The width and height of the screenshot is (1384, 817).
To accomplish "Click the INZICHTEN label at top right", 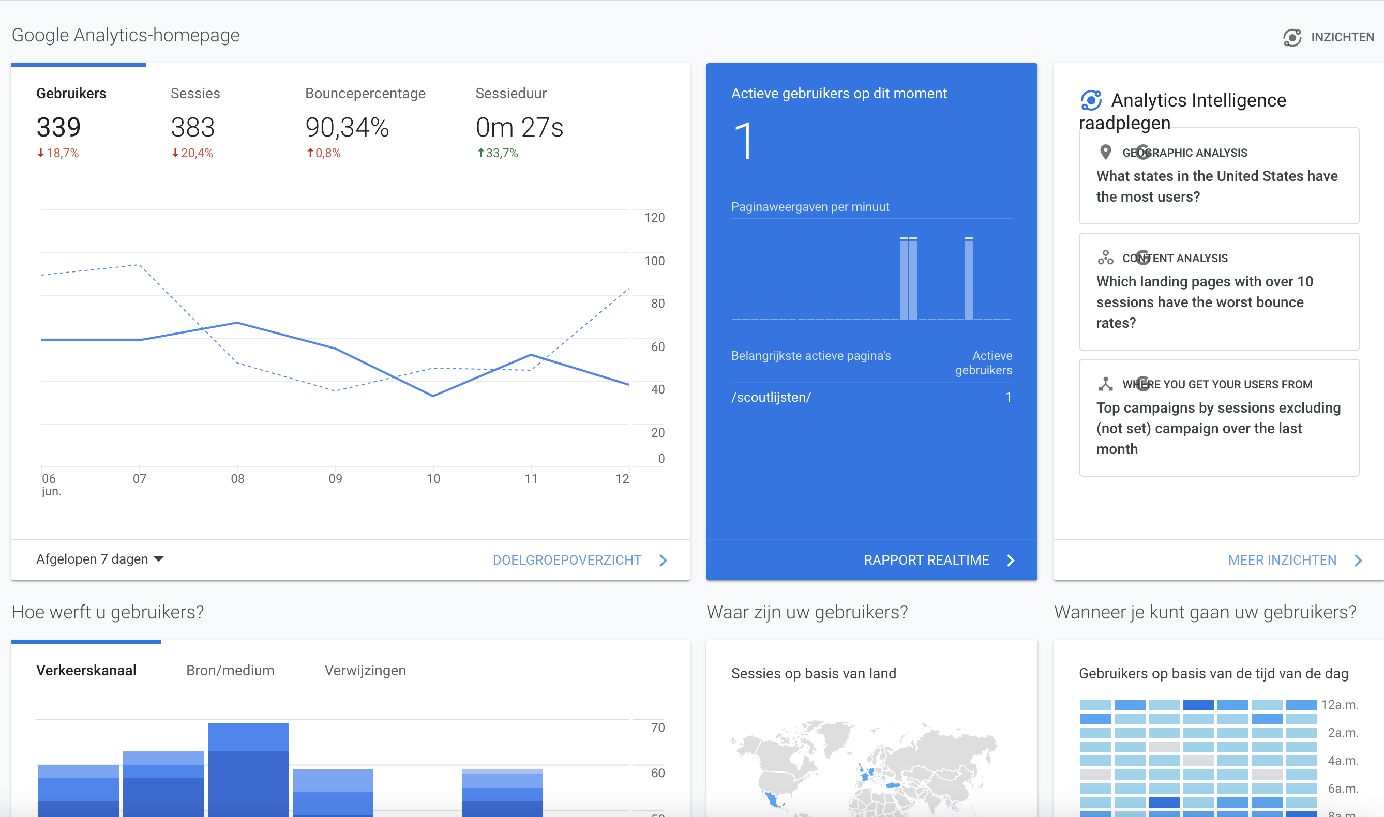I will point(1342,37).
